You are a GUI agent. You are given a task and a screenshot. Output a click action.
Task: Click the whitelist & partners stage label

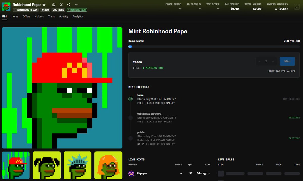tap(149, 114)
